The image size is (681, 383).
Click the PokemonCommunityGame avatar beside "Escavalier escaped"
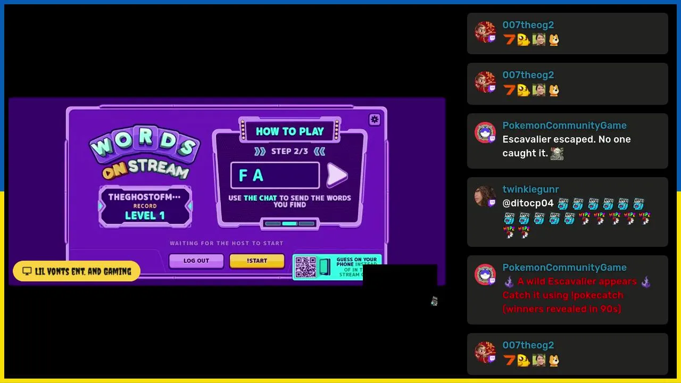coord(485,132)
